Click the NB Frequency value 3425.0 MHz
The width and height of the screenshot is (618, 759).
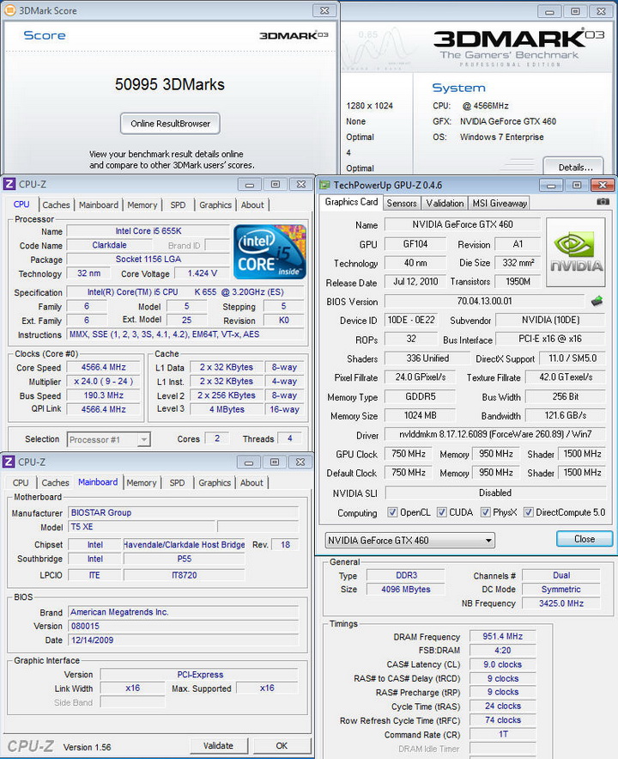[x=561, y=603]
